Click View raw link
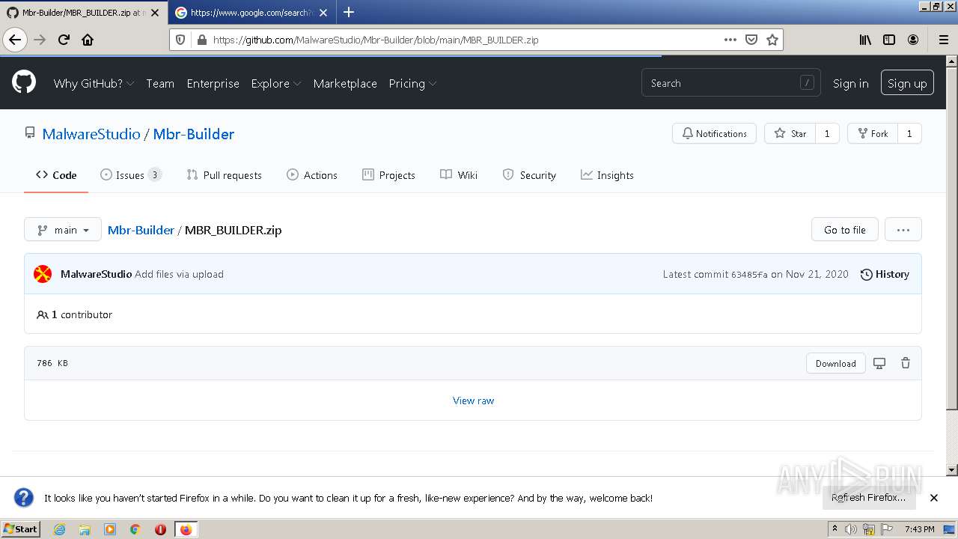The image size is (958, 539). (x=473, y=401)
